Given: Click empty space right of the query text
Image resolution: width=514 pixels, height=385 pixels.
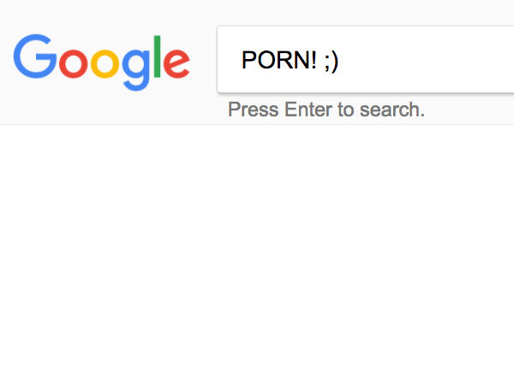Looking at the screenshot, I should [x=426, y=60].
